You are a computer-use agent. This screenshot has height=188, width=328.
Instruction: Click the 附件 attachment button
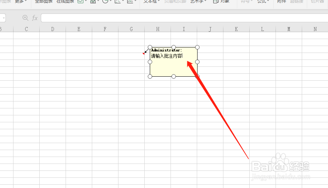282,1
